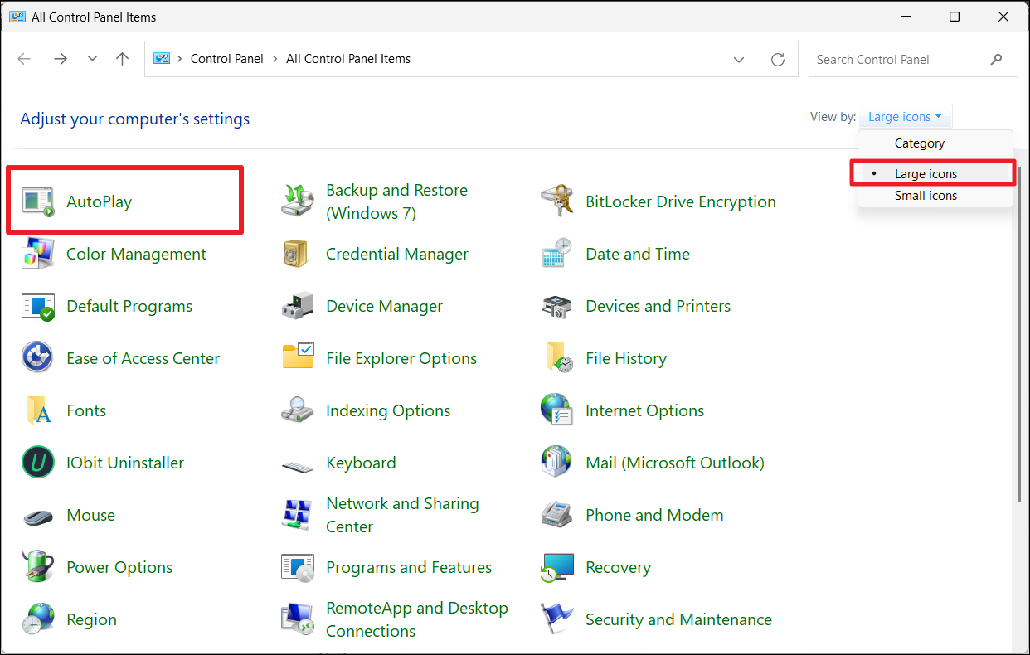Switch view to Category

point(919,143)
